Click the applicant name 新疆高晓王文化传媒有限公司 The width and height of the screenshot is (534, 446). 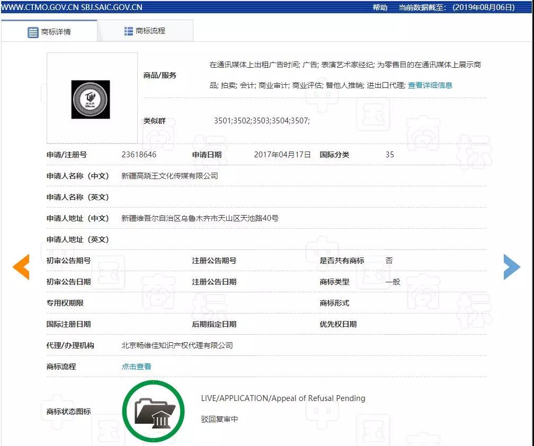[170, 176]
